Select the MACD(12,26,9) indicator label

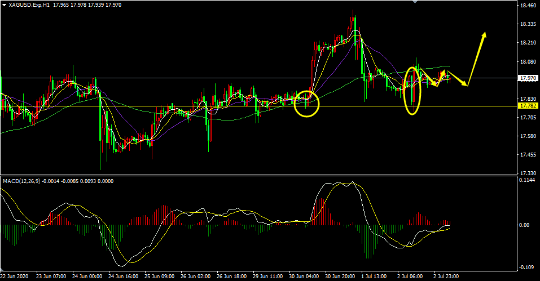[x=21, y=181]
